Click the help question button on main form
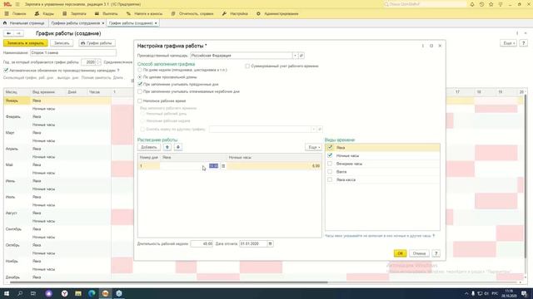This screenshot has height=299, width=533. (524, 43)
